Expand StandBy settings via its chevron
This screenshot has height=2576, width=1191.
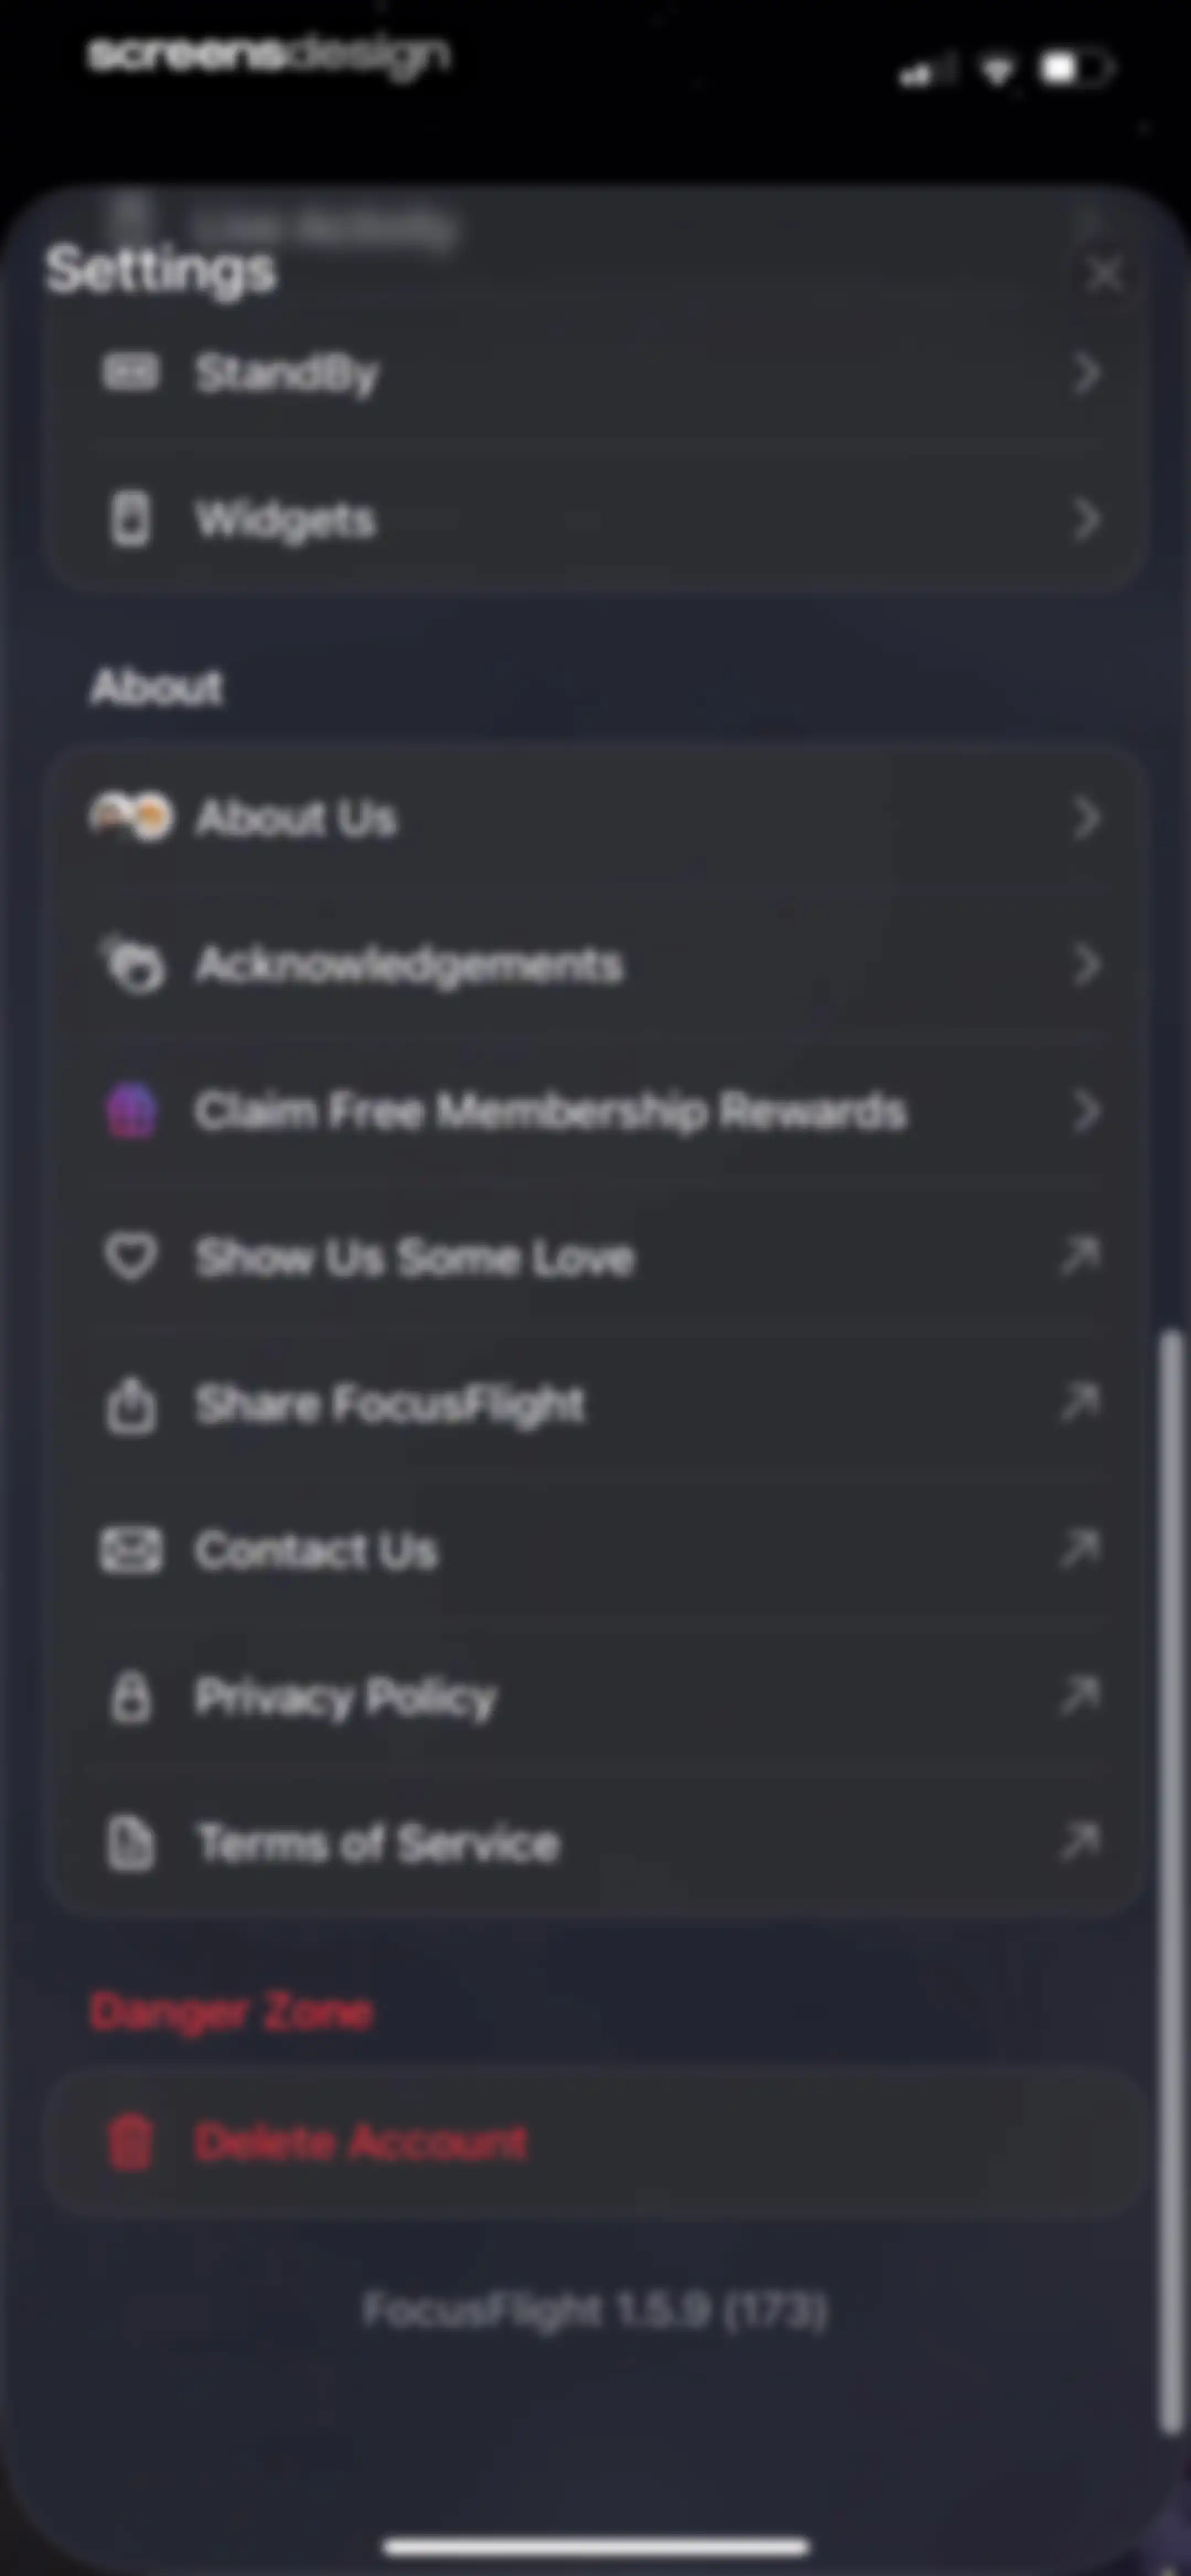tap(1087, 373)
